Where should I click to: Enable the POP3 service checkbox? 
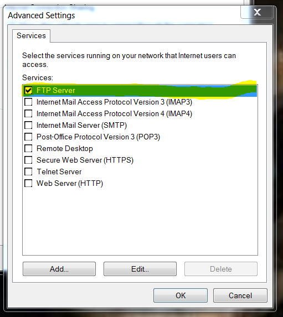coord(28,137)
